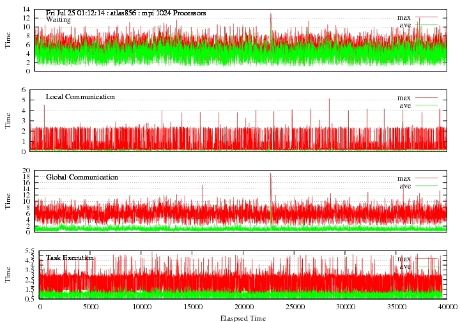Click 'max' legend entry in Task Execution panel

pos(404,259)
